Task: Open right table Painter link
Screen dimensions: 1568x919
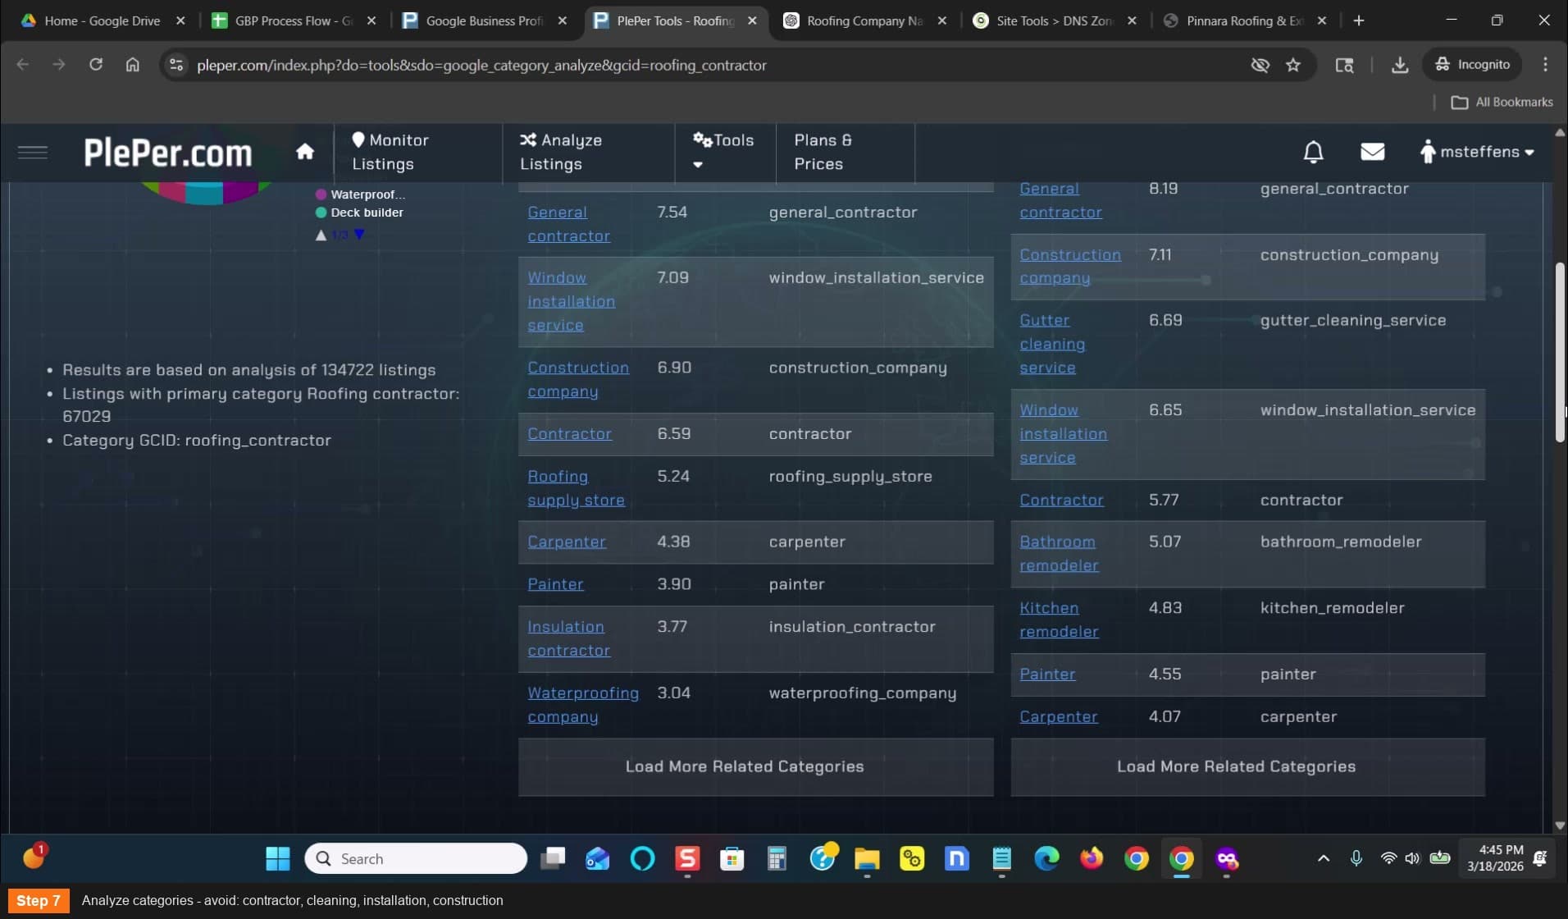Action: (x=1047, y=674)
